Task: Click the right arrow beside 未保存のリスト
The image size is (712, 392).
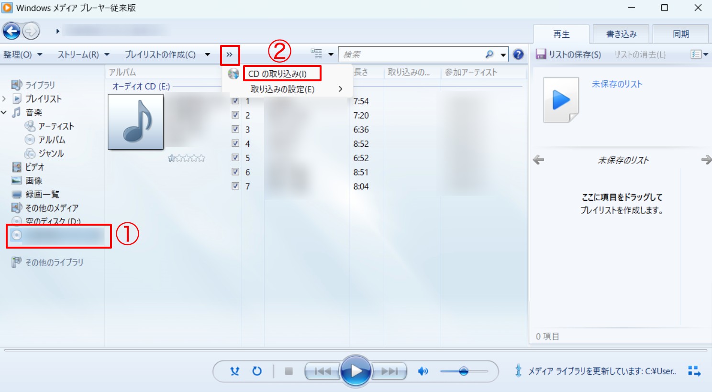Action: point(706,160)
